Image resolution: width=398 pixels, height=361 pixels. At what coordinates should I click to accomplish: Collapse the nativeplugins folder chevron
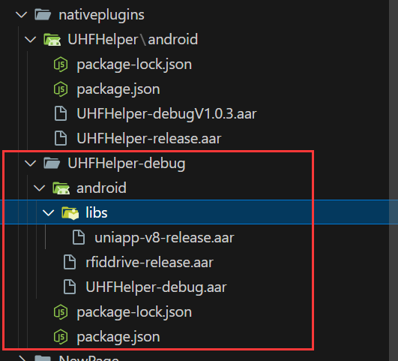[22, 15]
